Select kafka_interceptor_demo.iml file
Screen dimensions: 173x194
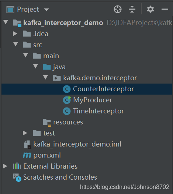77,144
